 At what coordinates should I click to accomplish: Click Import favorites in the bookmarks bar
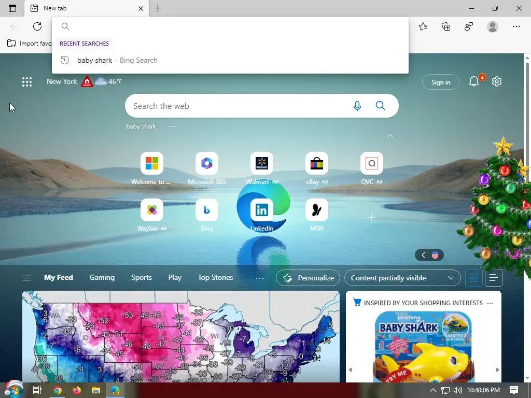pos(29,44)
